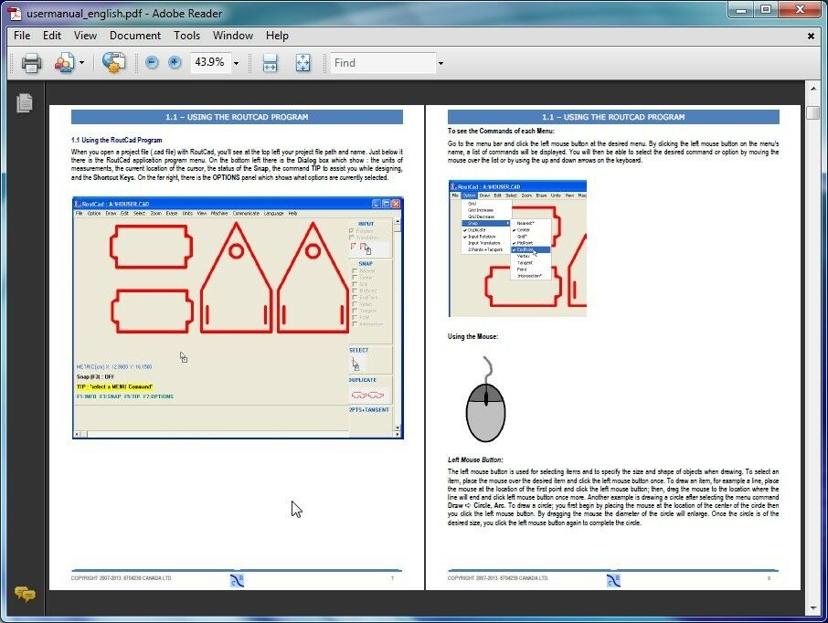Click the vertical scrollbar down arrow
The width and height of the screenshot is (828, 623).
(813, 608)
